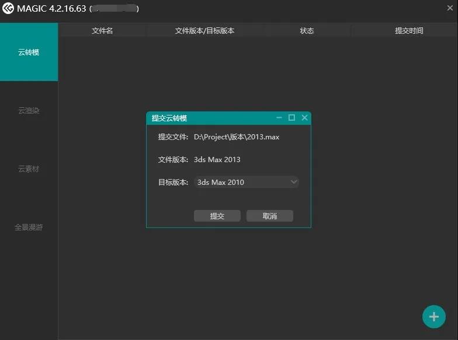The width and height of the screenshot is (458, 340).
Task: Click the 状态 column header
Action: 307,31
